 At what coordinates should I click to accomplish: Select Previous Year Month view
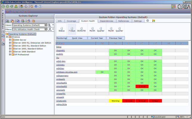pyautogui.click(x=111, y=30)
